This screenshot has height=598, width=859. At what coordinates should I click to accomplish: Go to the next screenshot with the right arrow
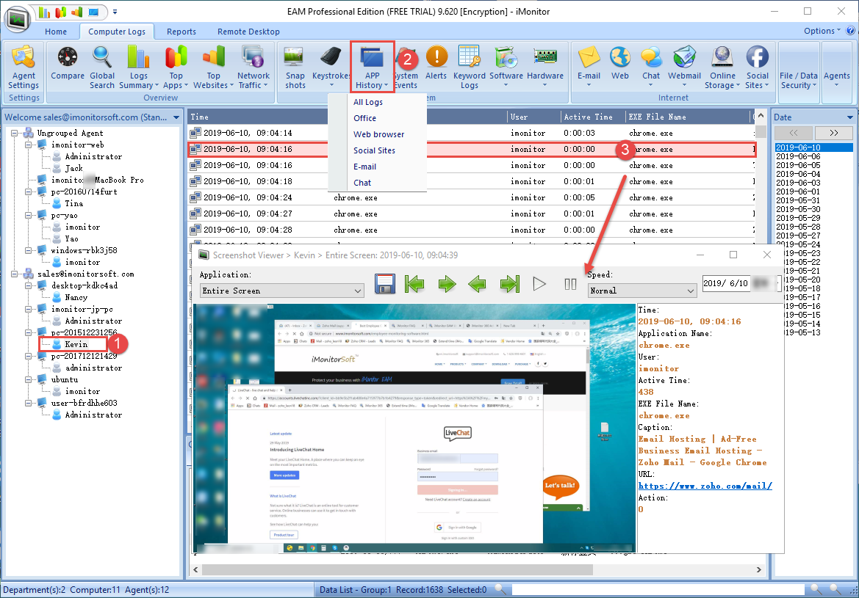447,283
